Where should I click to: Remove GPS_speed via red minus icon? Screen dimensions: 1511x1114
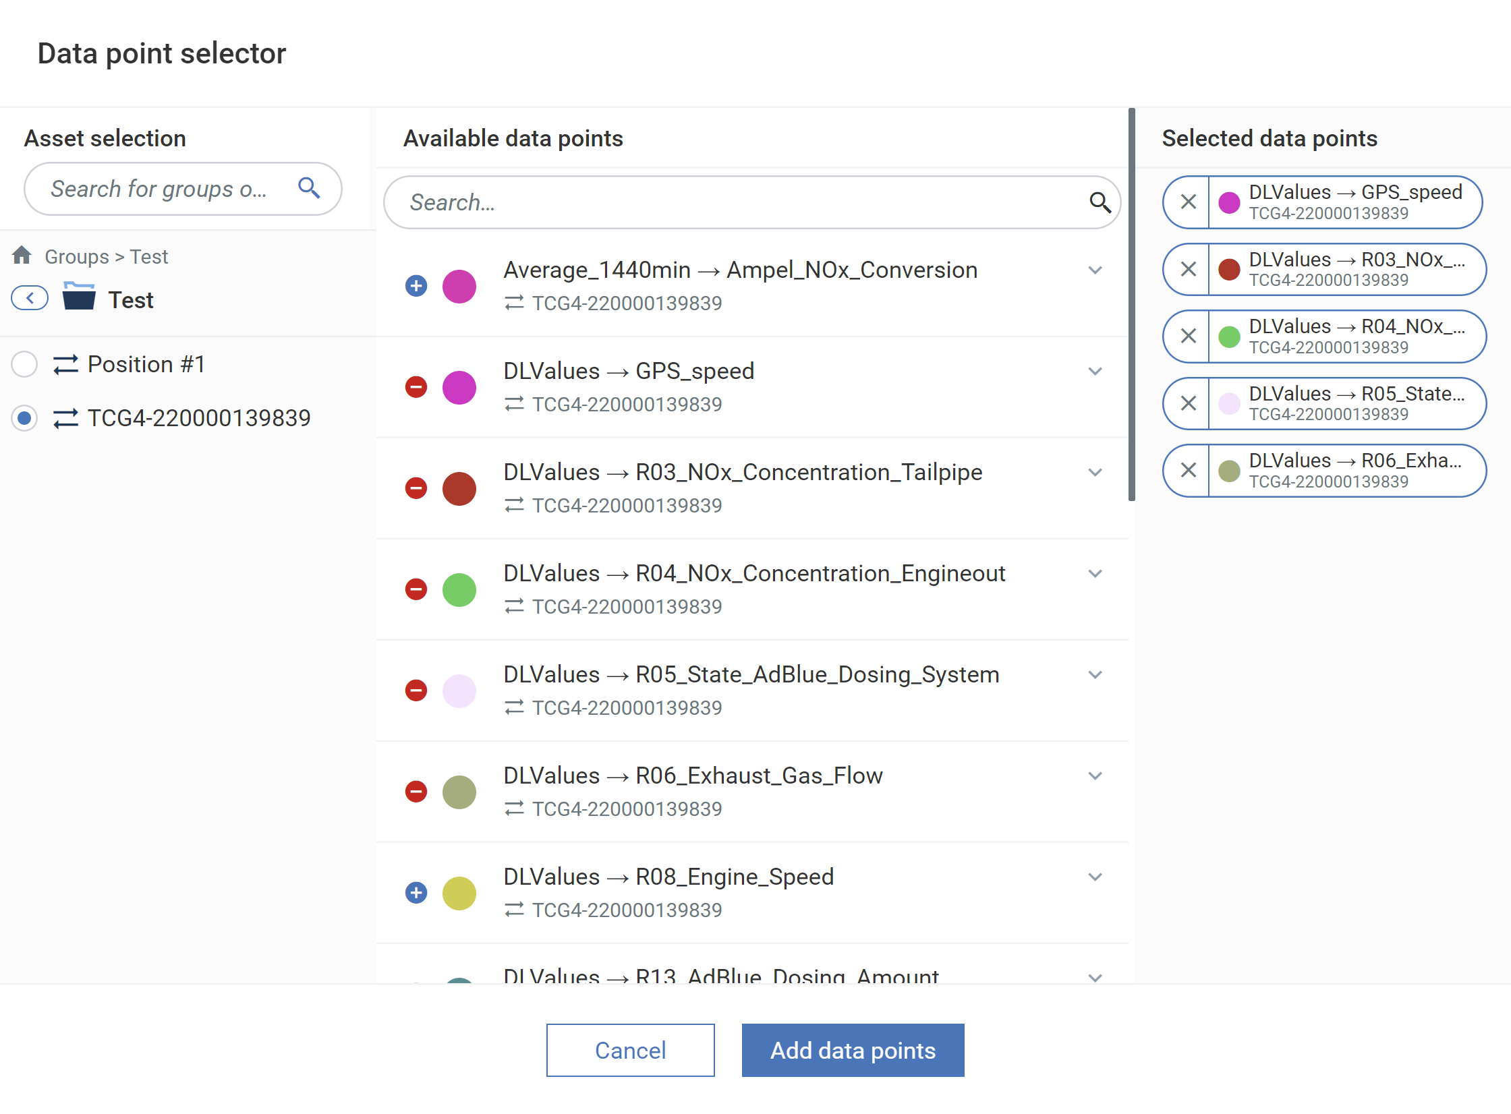pos(416,387)
